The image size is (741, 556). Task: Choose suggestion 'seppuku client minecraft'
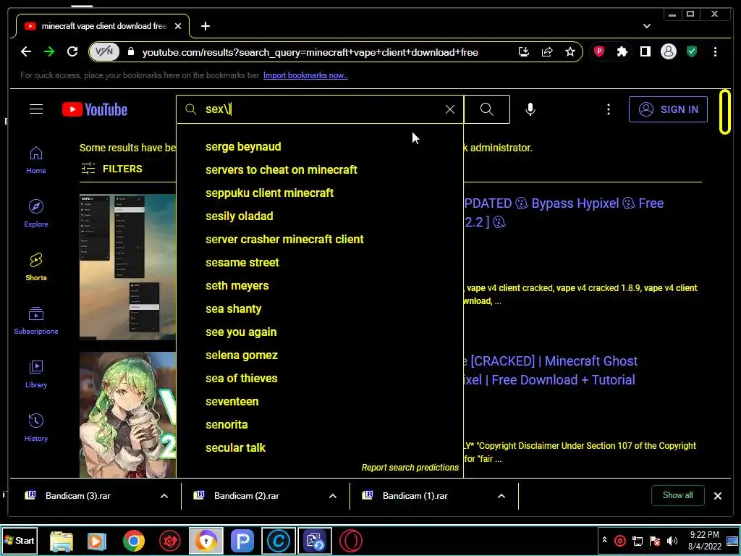click(x=319, y=193)
